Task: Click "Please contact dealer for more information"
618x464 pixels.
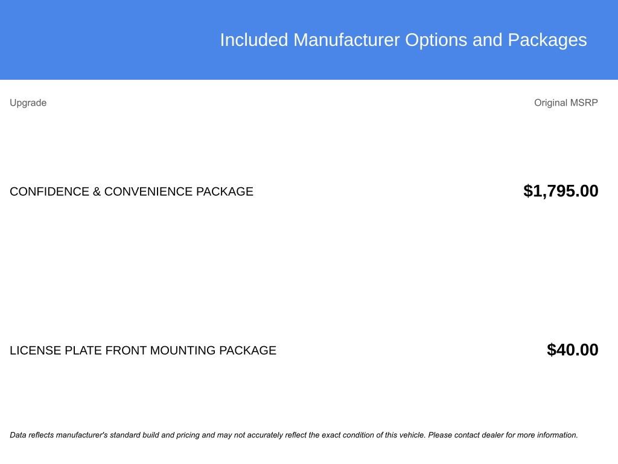Action: (503, 435)
